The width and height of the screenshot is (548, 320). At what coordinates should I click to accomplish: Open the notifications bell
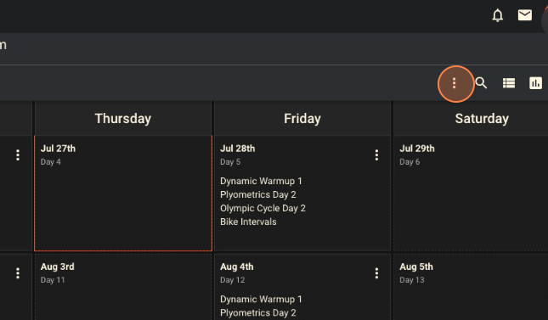(497, 16)
